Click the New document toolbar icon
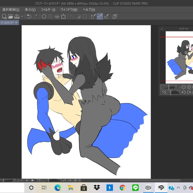The width and height of the screenshot is (193, 193). point(4,16)
